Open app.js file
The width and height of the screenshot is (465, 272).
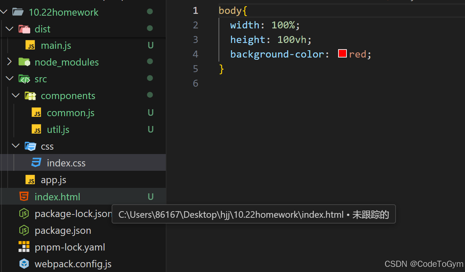pos(53,180)
